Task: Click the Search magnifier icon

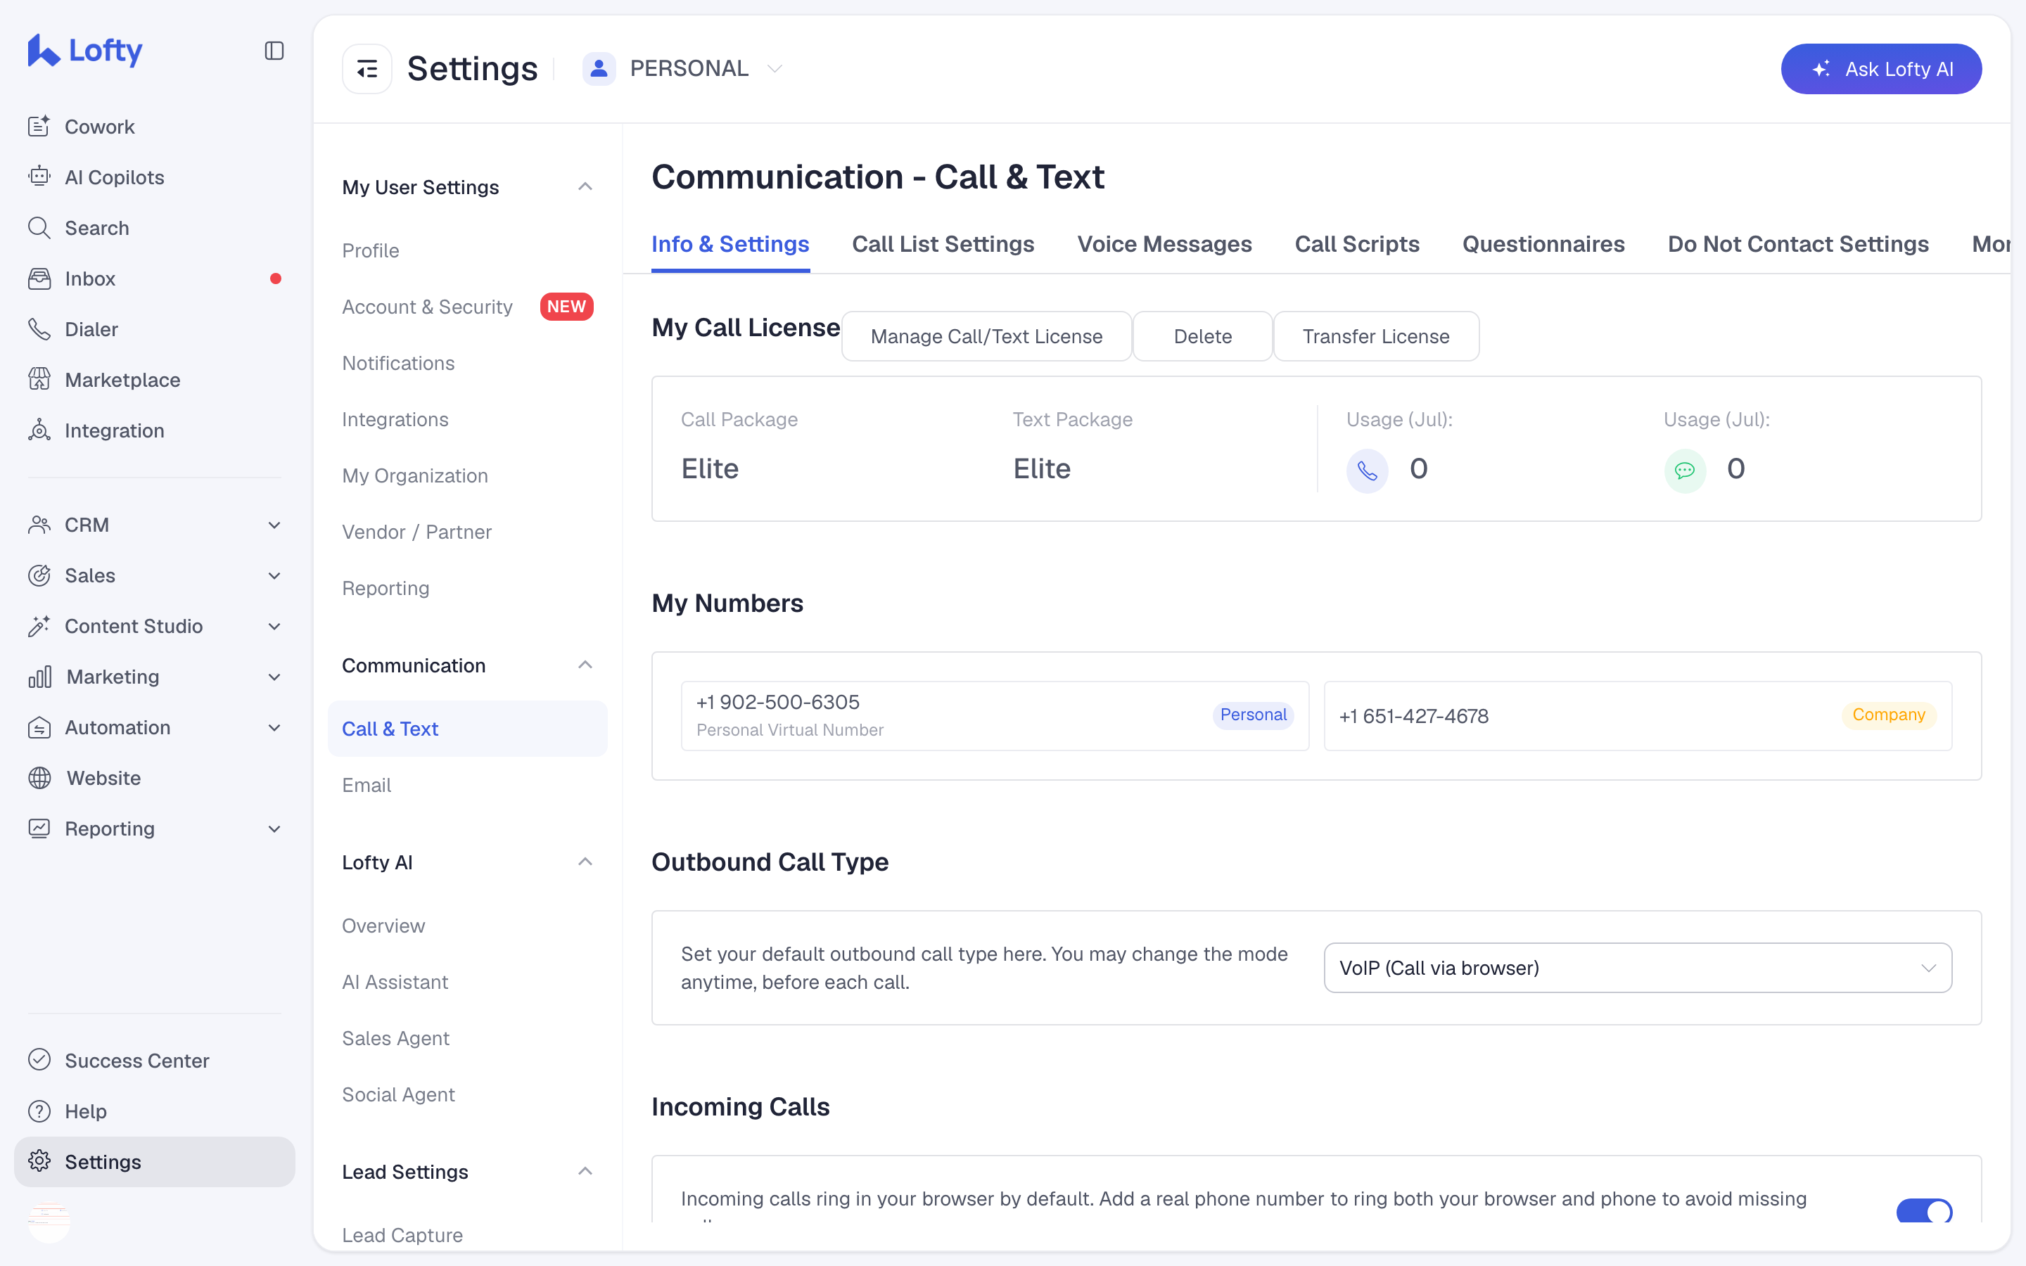Action: click(x=39, y=228)
